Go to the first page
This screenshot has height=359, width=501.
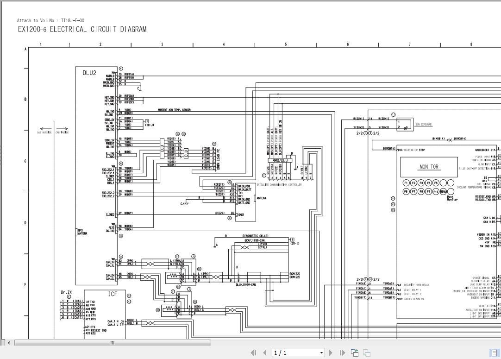point(253,353)
